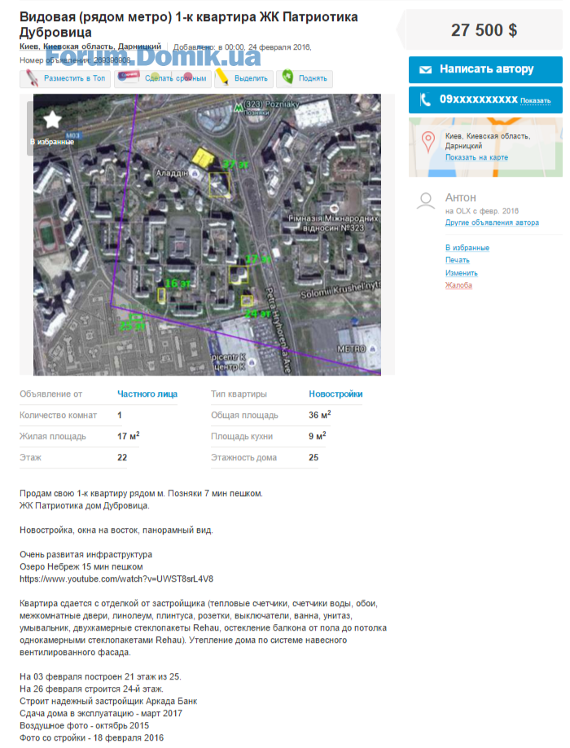Screen dimensions: 570x748
Task: Click Поднять button
Action: click(x=305, y=78)
